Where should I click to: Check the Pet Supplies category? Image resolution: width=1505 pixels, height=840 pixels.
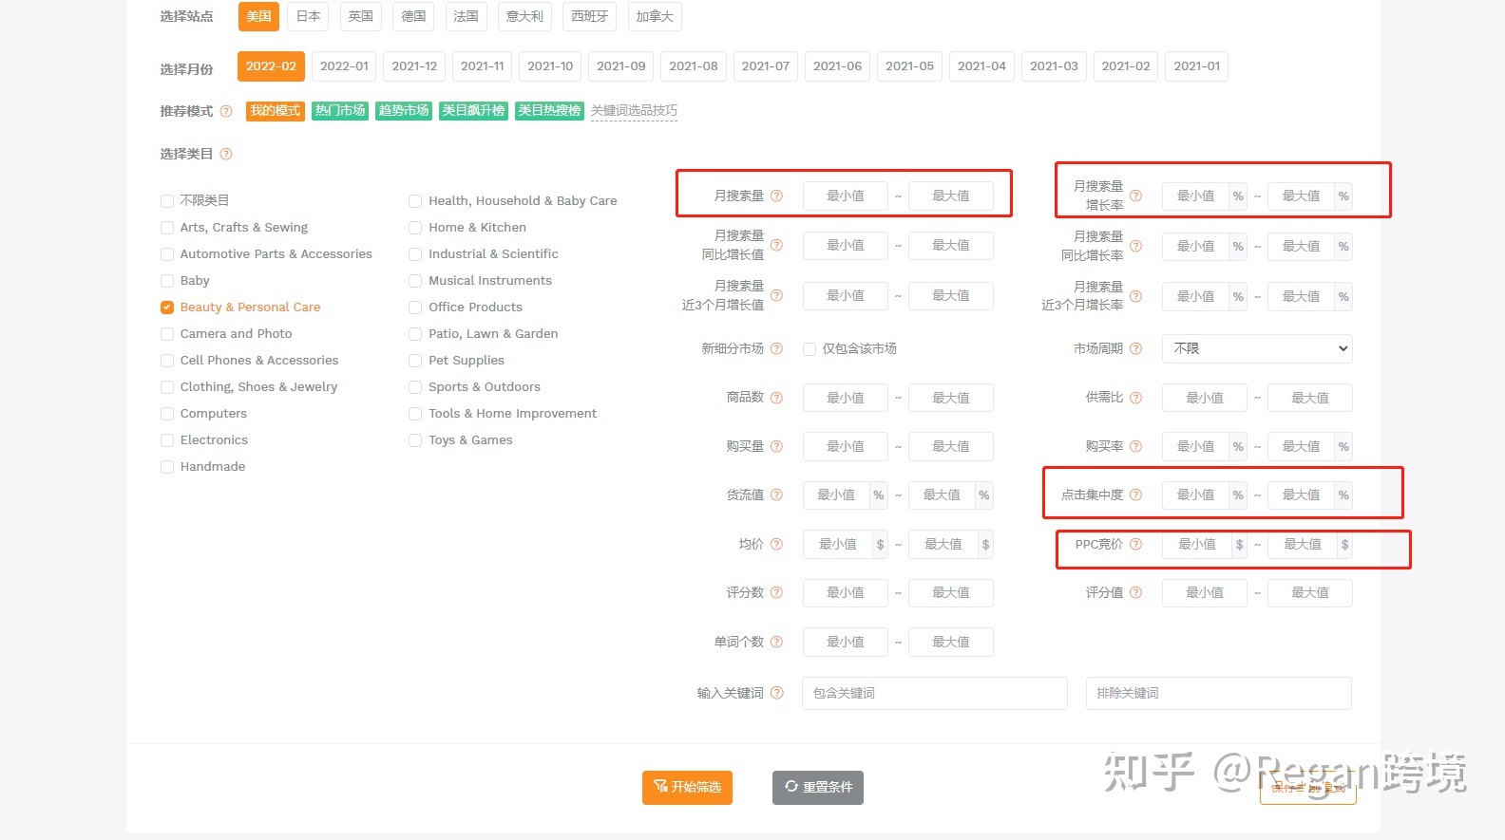point(415,361)
